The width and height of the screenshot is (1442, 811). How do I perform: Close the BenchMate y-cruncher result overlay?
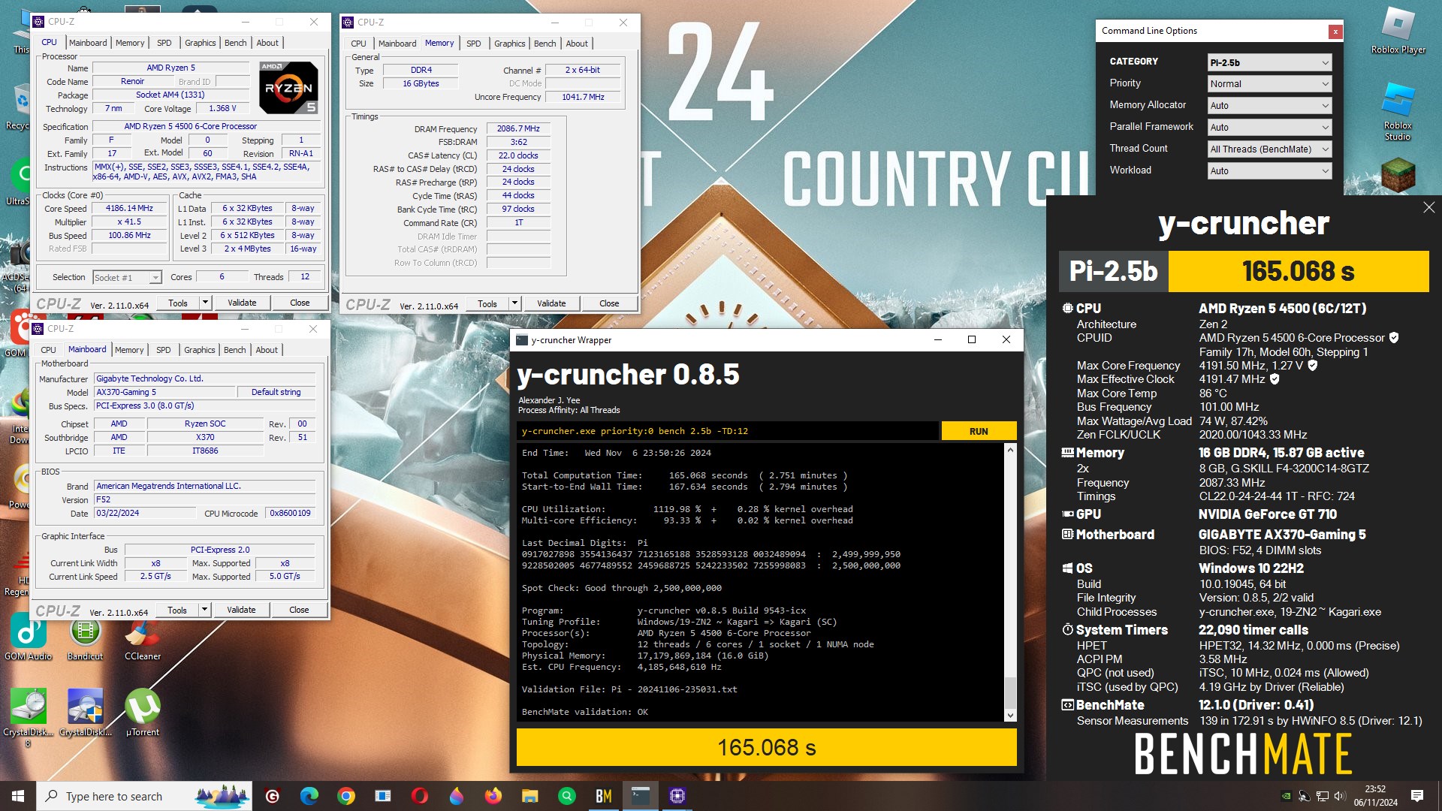click(x=1428, y=207)
